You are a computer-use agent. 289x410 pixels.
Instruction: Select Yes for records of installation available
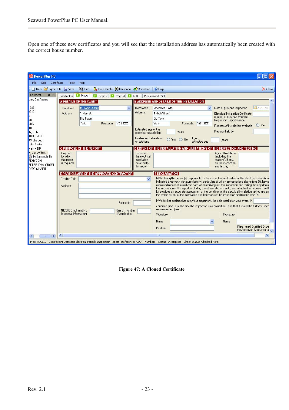pyautogui.click(x=258, y=125)
